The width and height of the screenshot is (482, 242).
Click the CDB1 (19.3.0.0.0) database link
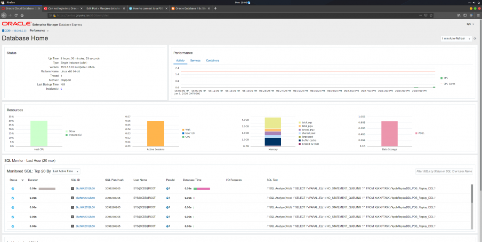pyautogui.click(x=15, y=31)
